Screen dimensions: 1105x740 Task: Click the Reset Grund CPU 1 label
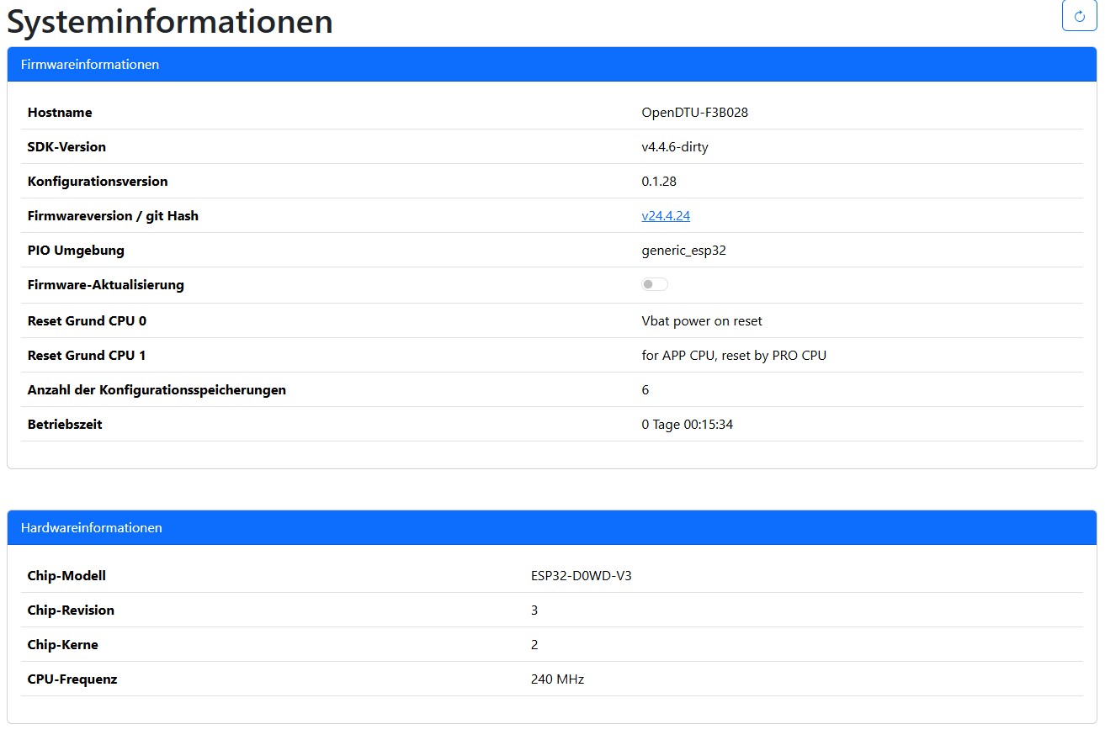coord(87,356)
